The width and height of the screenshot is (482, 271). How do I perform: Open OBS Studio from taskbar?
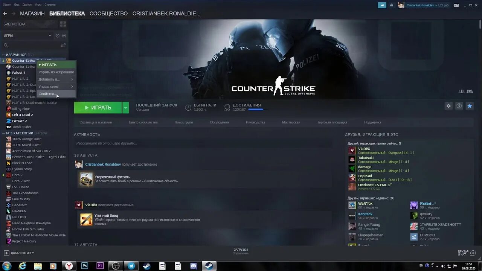point(116,266)
